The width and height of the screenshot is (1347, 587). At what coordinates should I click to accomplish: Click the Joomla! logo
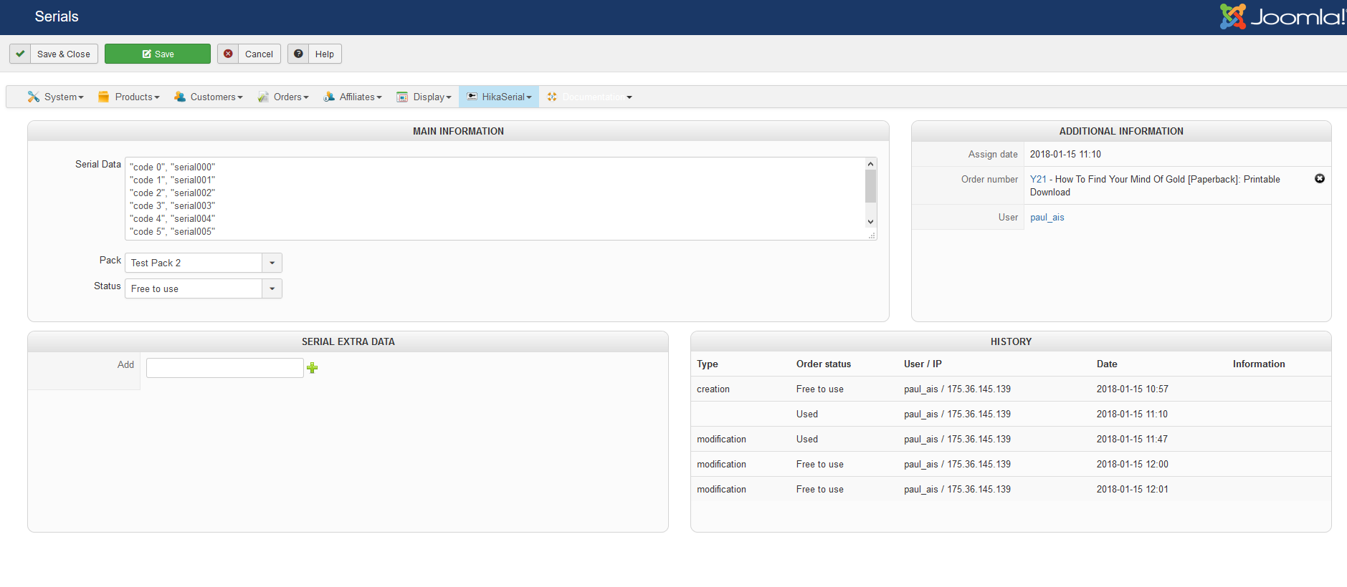coord(1282,16)
